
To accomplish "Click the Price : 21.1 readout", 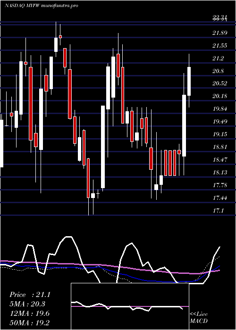I will click(x=30, y=295).
